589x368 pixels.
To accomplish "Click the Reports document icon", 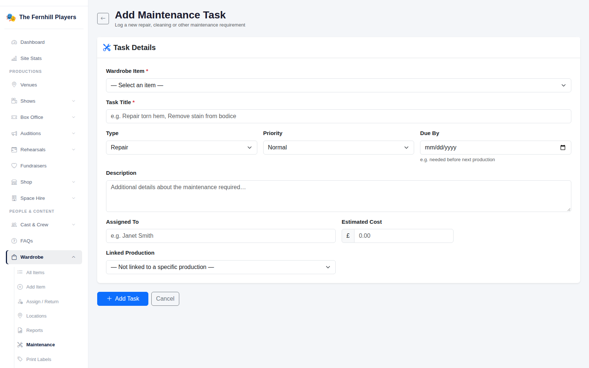I will (x=20, y=330).
